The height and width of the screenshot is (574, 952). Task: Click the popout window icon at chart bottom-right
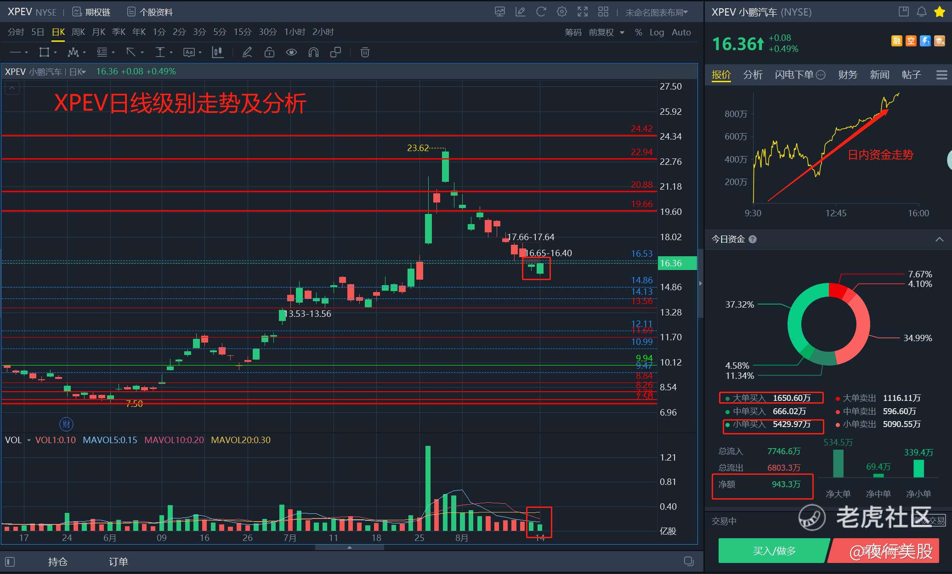coord(688,561)
